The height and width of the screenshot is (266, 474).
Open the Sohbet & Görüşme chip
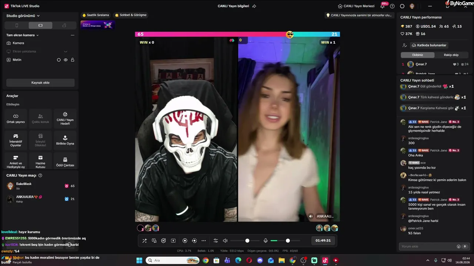131,15
